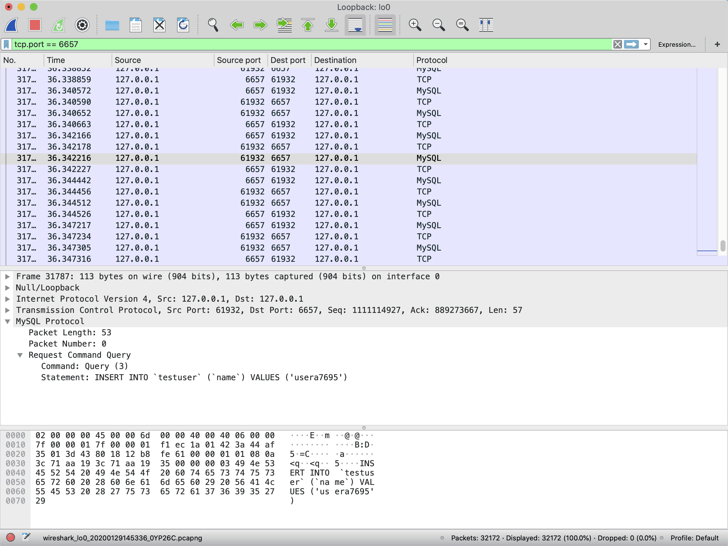Go to first packet up arrow icon
The image size is (728, 546).
click(308, 25)
